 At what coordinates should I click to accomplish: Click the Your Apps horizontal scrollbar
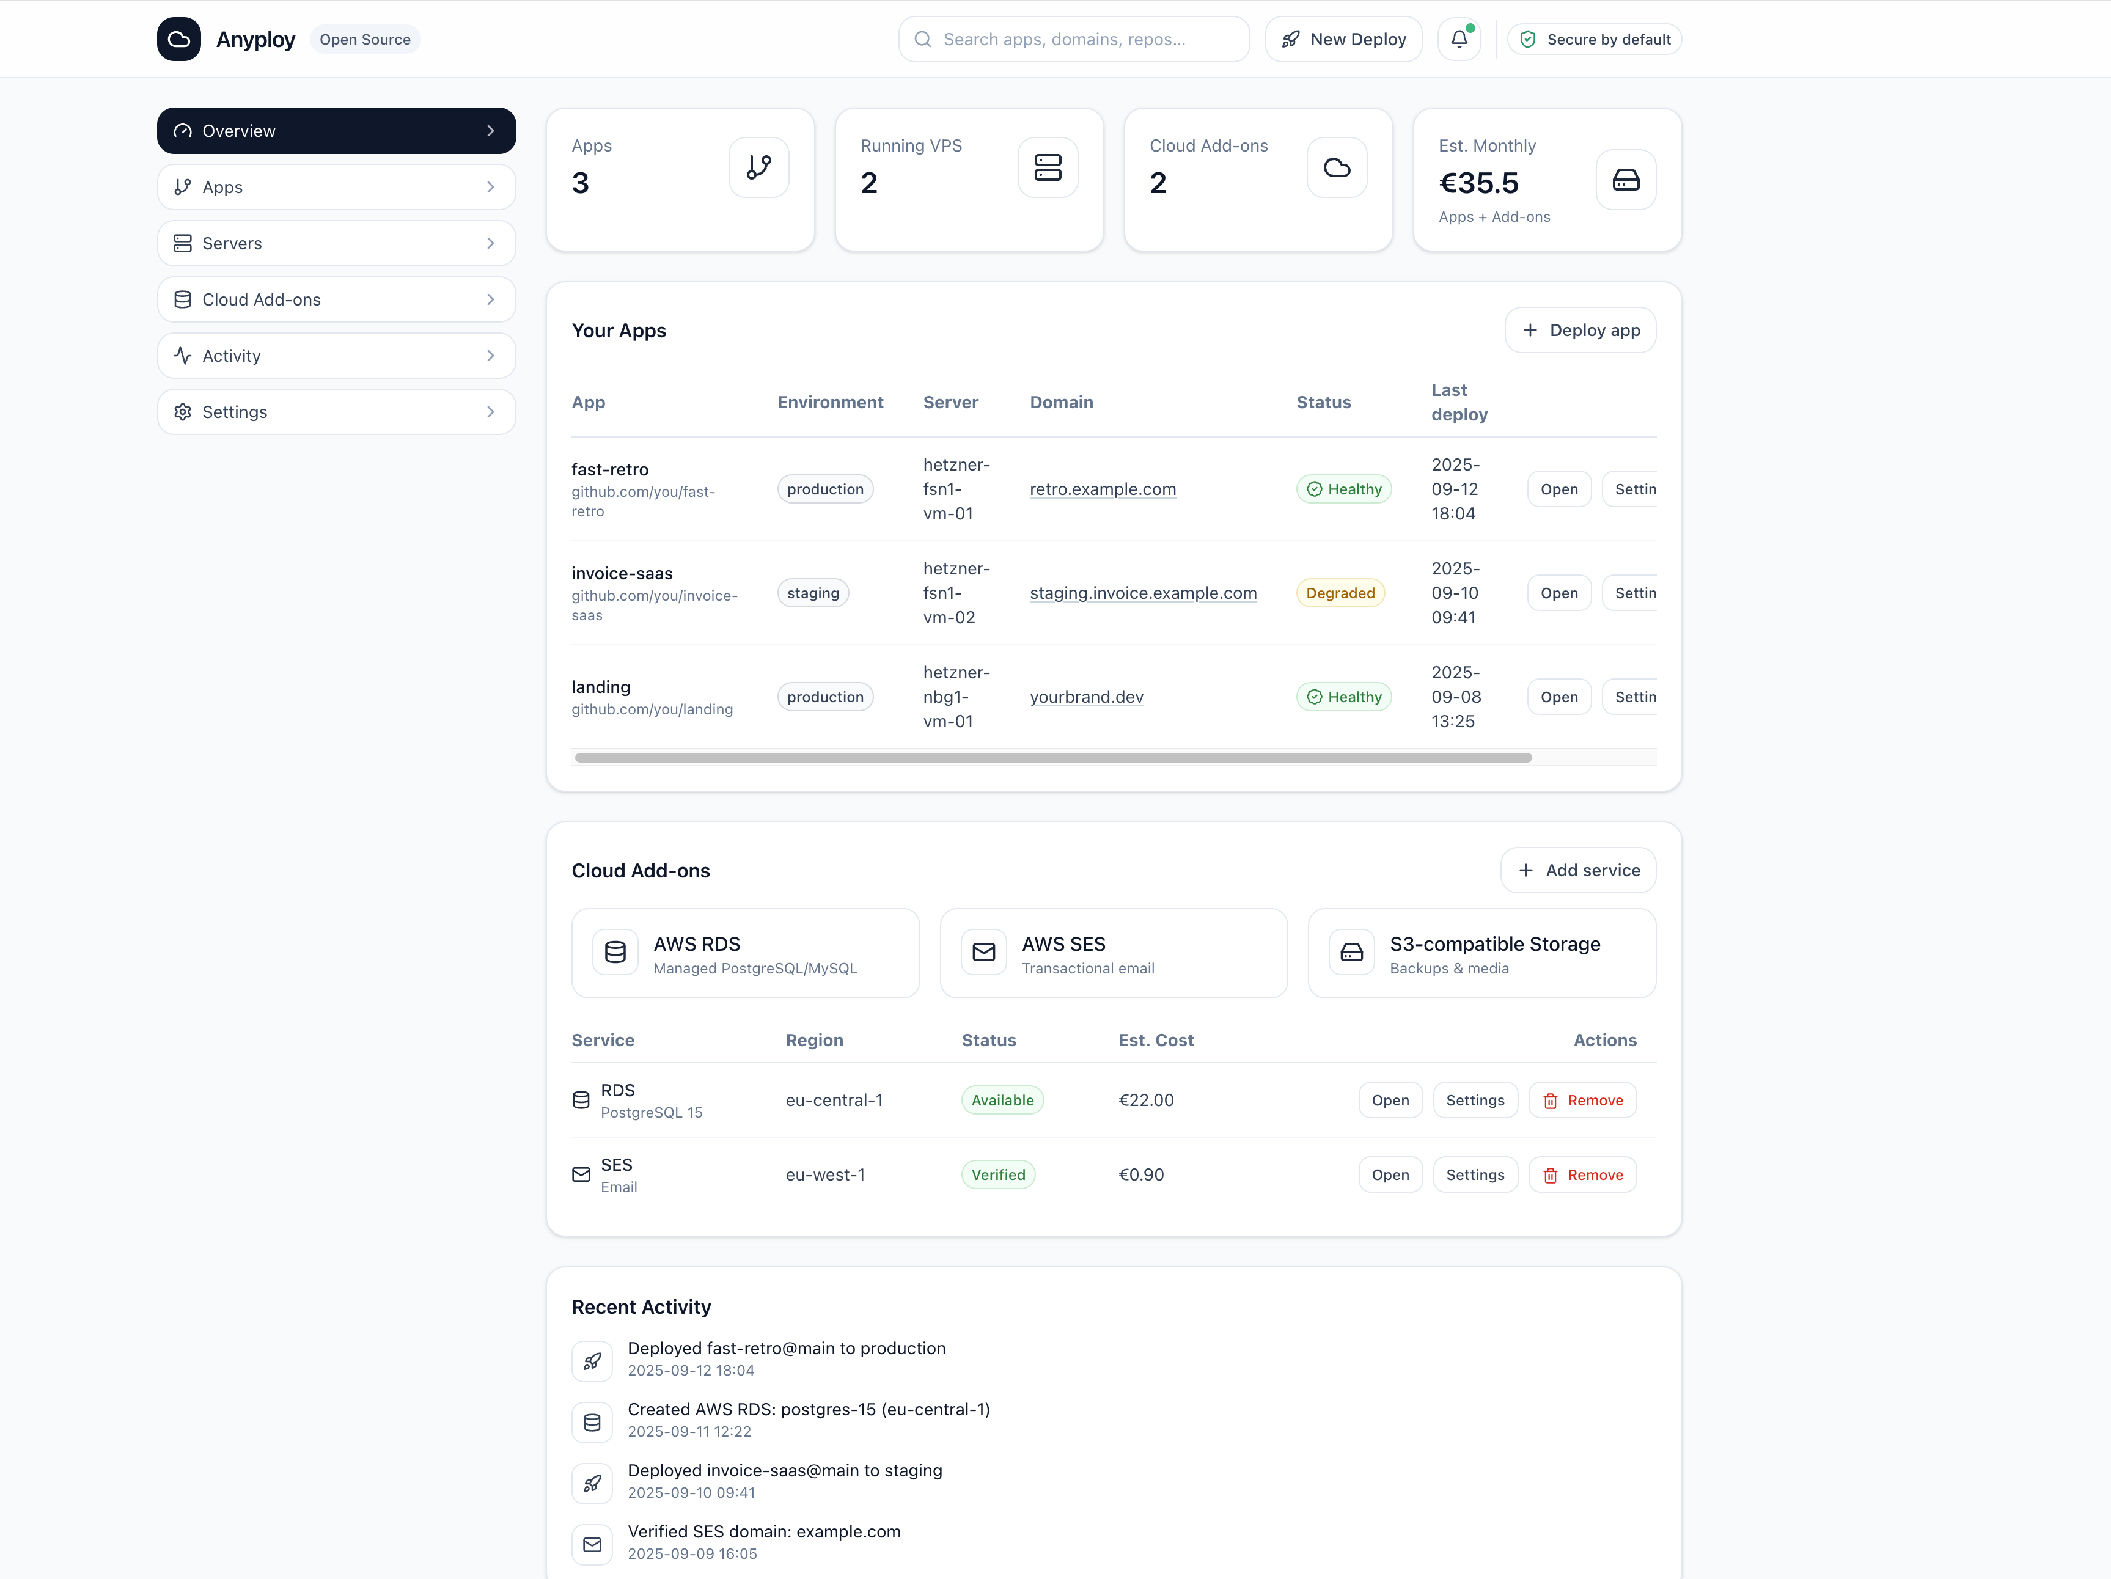tap(1052, 758)
